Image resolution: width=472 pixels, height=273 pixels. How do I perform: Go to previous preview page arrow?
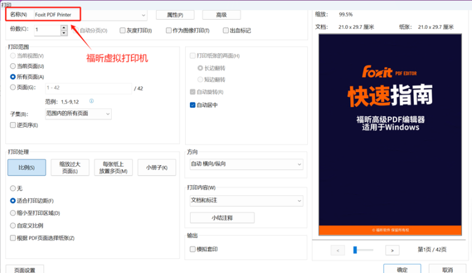[338, 250]
